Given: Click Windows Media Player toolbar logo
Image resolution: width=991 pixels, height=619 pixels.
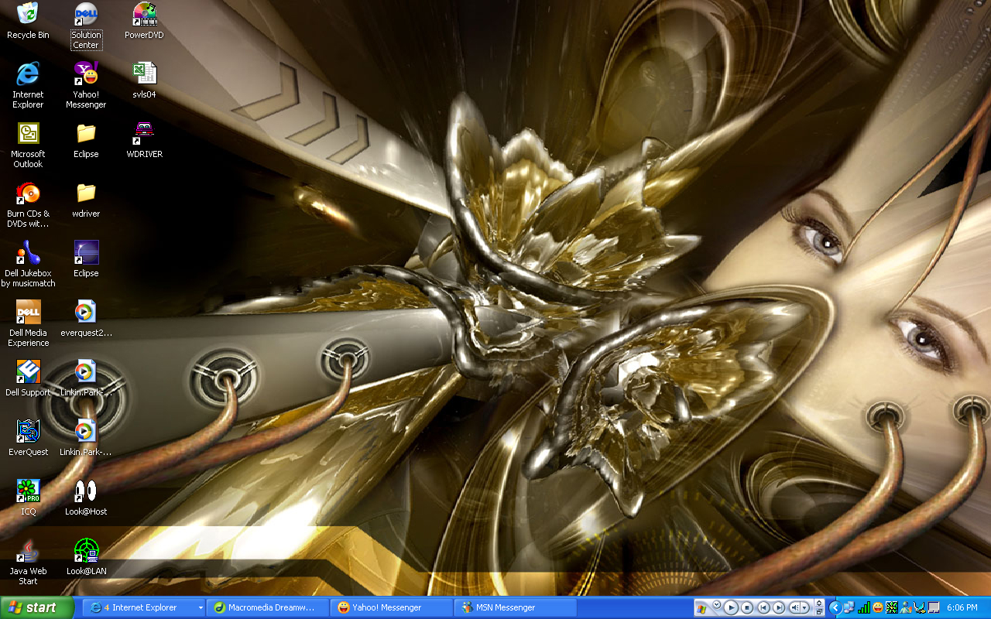Looking at the screenshot, I should pos(701,609).
